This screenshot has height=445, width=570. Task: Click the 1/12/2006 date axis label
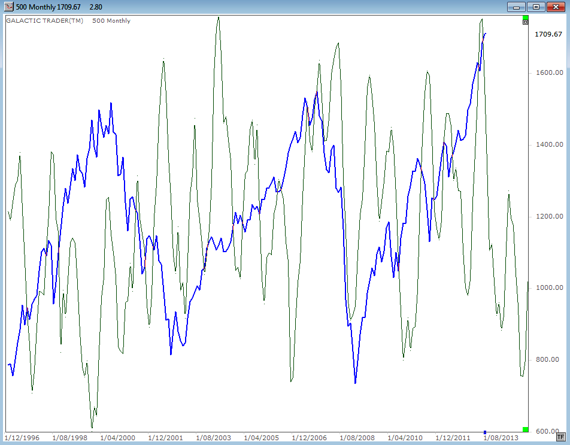coord(310,438)
